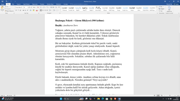Toggle superscript formatting
The image size is (180, 101).
(28, 10)
